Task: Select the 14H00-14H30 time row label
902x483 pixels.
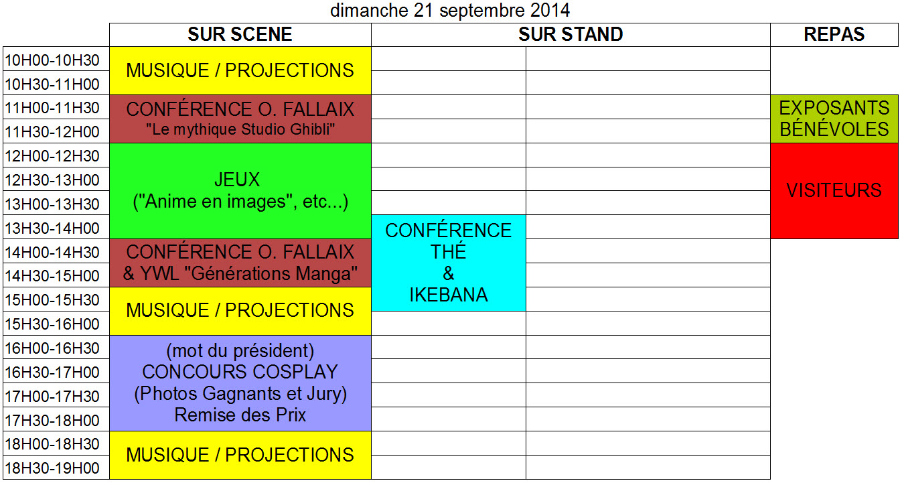Action: (52, 252)
